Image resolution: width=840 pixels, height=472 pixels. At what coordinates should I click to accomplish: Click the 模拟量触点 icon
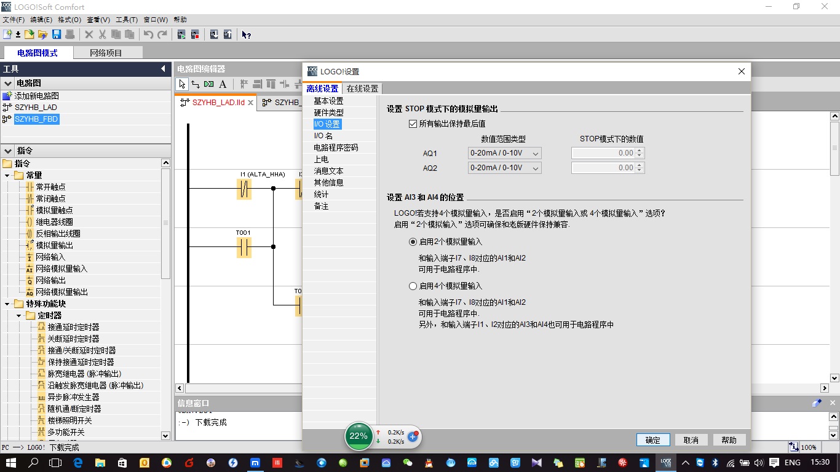point(30,210)
